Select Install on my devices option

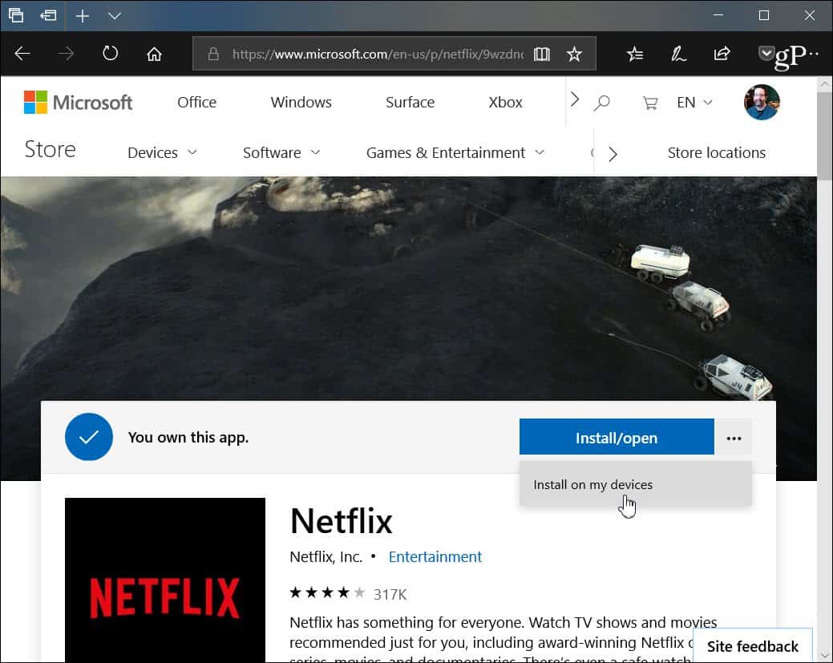coord(636,484)
